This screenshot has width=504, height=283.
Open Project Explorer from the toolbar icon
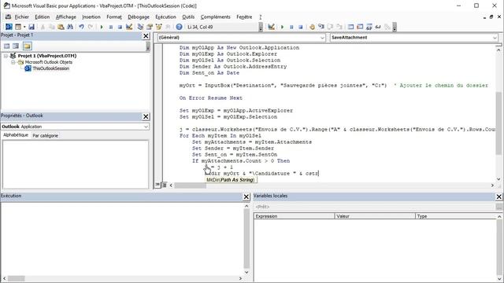click(x=140, y=27)
